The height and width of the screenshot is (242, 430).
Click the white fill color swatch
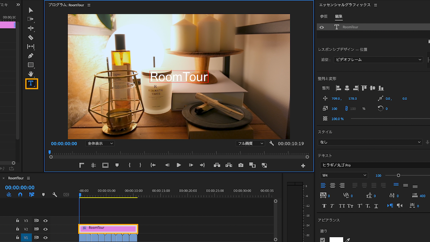(336, 240)
